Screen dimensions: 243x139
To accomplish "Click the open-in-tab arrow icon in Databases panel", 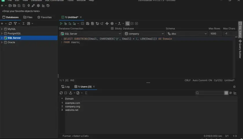I will (29, 23).
